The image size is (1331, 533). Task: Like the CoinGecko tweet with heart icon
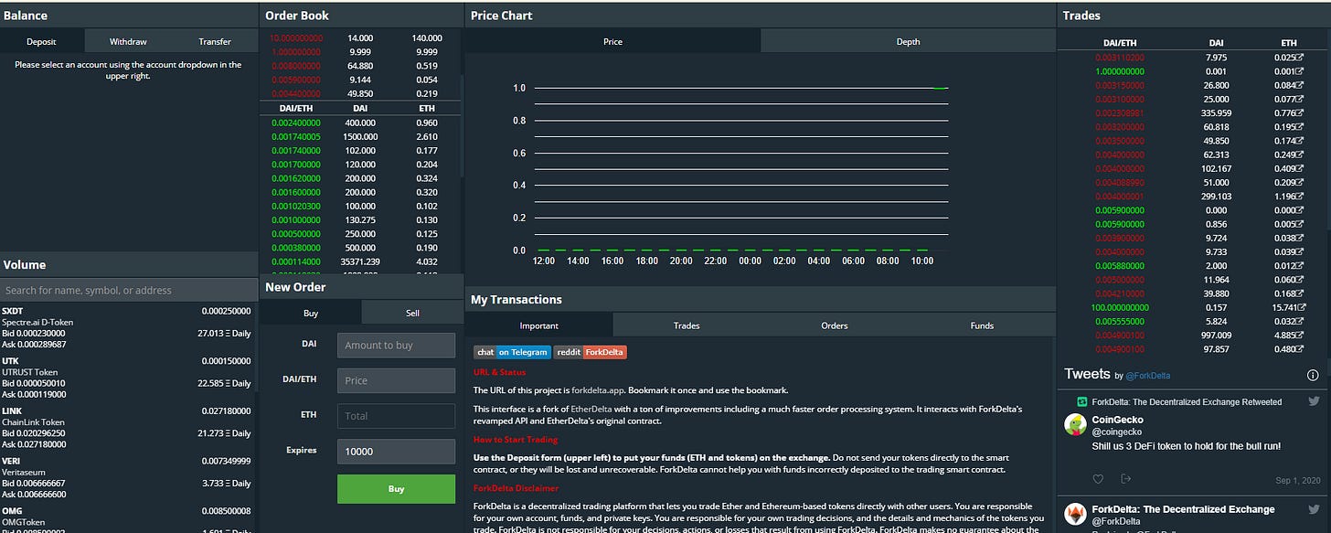tap(1100, 478)
